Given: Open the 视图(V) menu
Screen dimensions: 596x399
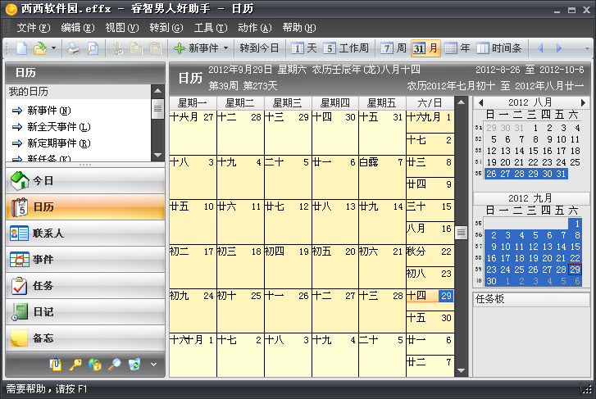Looking at the screenshot, I should [x=121, y=28].
